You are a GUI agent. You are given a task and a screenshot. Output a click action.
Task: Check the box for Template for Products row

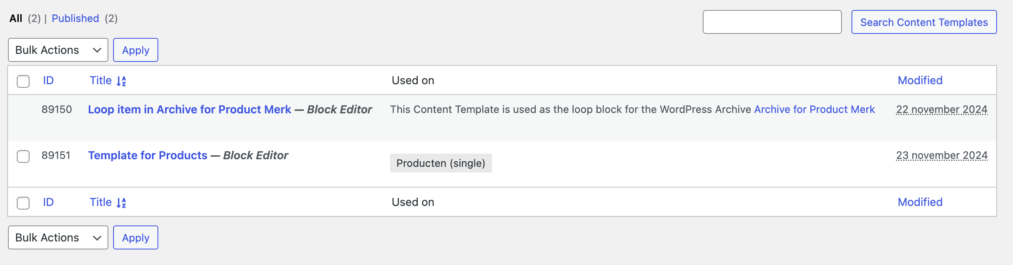[23, 156]
